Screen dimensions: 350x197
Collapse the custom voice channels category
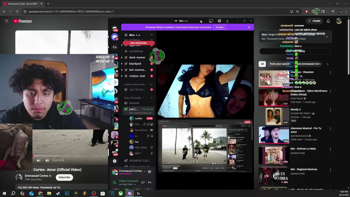(x=135, y=84)
